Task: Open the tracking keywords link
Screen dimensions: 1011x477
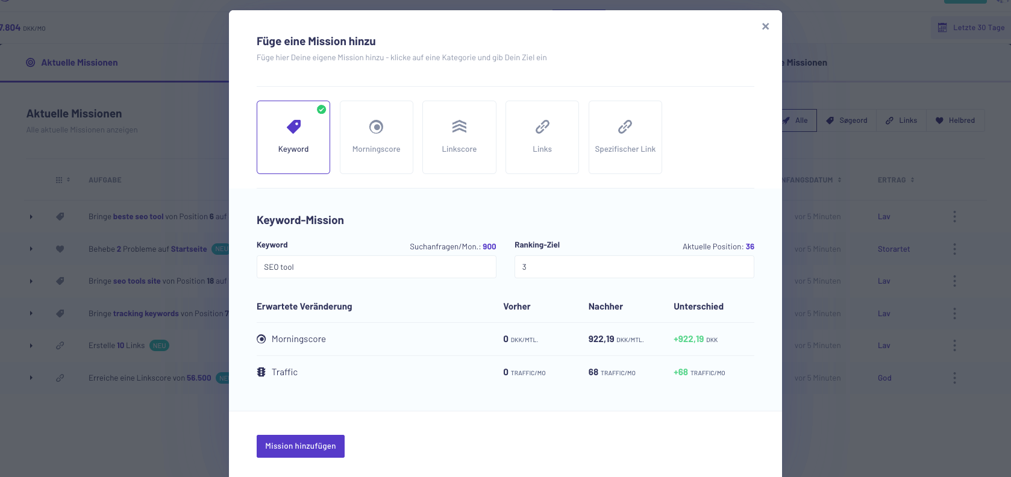Action: 146,313
